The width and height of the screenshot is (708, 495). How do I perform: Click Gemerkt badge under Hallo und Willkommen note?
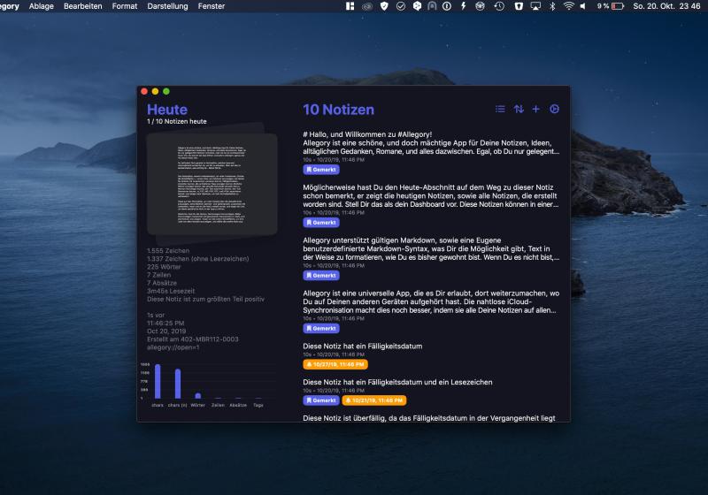tap(321, 170)
